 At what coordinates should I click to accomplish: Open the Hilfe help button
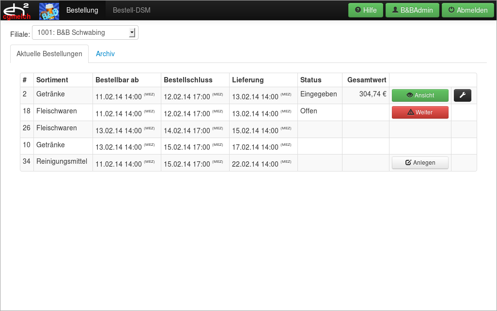coord(366,10)
